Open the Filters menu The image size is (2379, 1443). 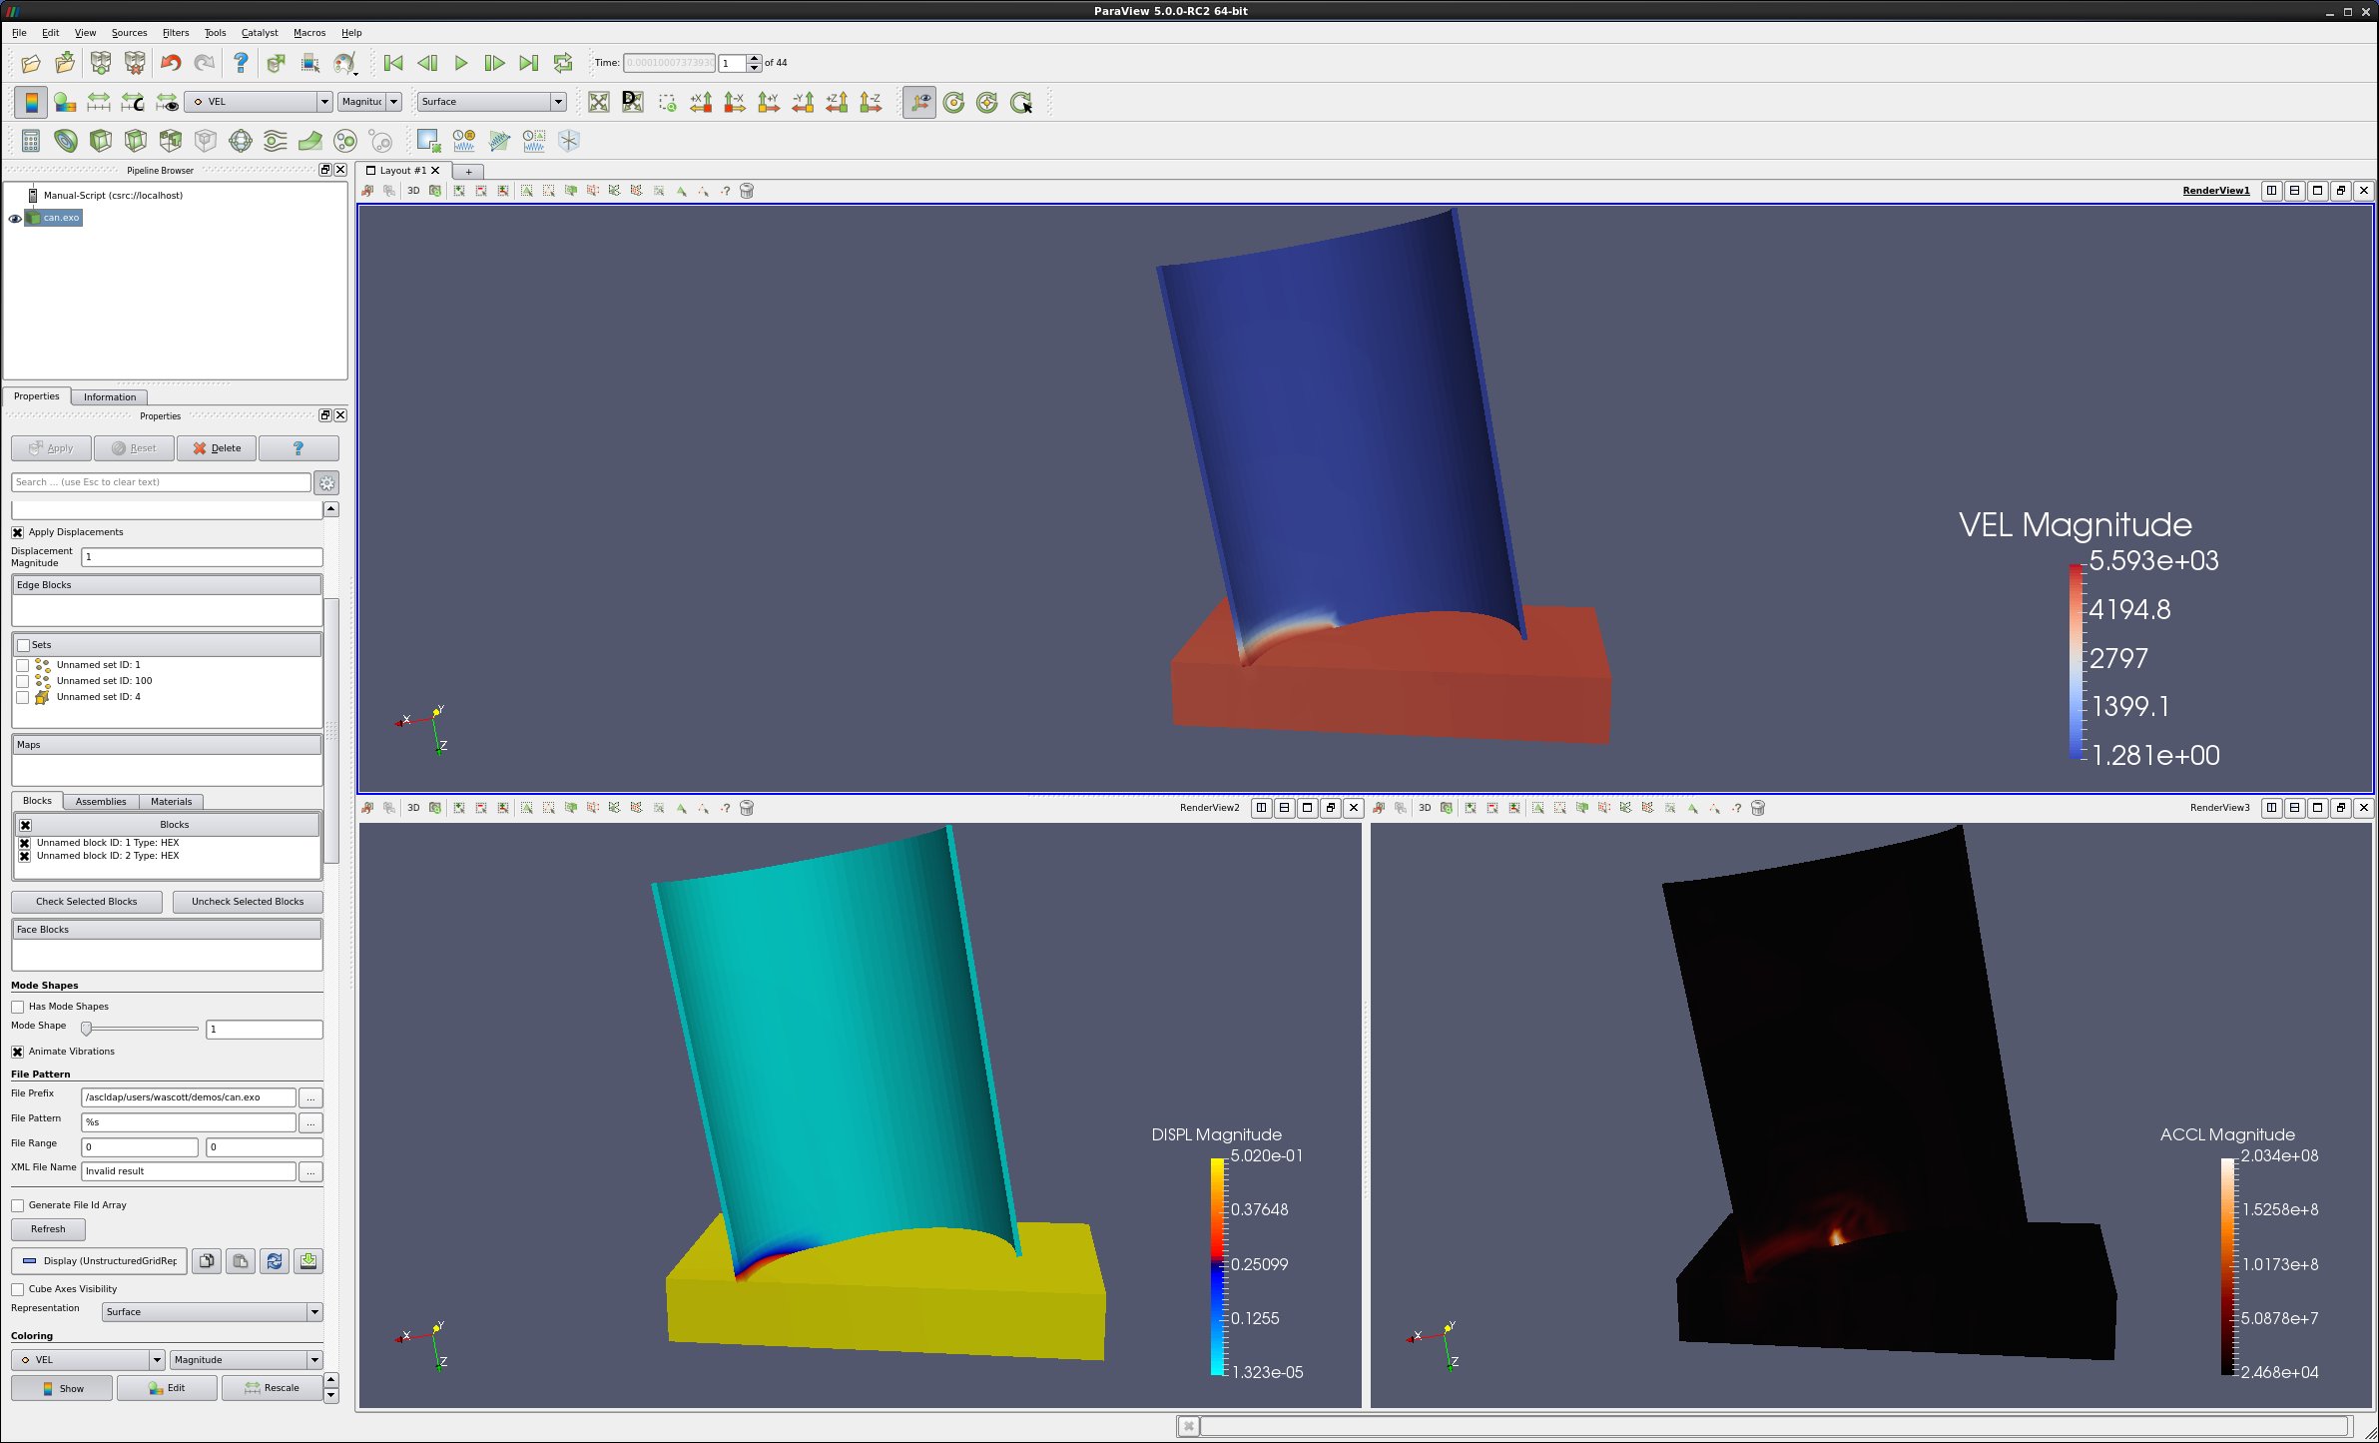(x=176, y=33)
